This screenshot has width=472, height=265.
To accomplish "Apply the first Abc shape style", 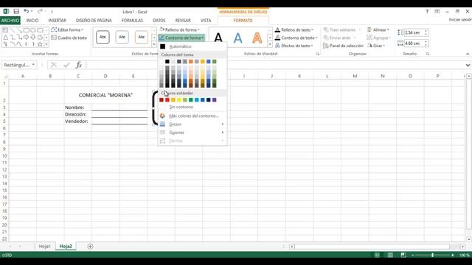I will (x=103, y=38).
